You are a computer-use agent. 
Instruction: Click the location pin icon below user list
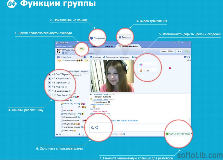click(x=79, y=134)
